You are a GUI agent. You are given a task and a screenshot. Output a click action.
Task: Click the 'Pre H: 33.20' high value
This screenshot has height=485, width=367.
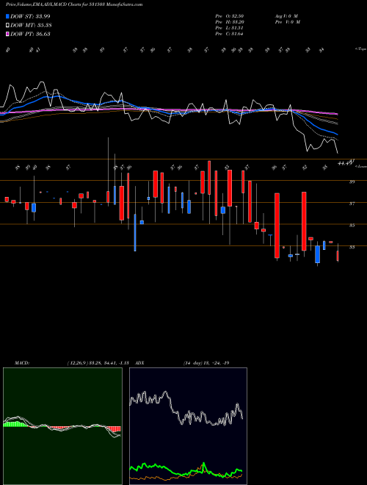(x=229, y=22)
